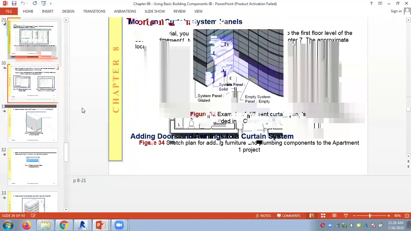Click the 'SLIDE 29 OF 43' status indicator
The width and height of the screenshot is (411, 231).
click(13, 216)
